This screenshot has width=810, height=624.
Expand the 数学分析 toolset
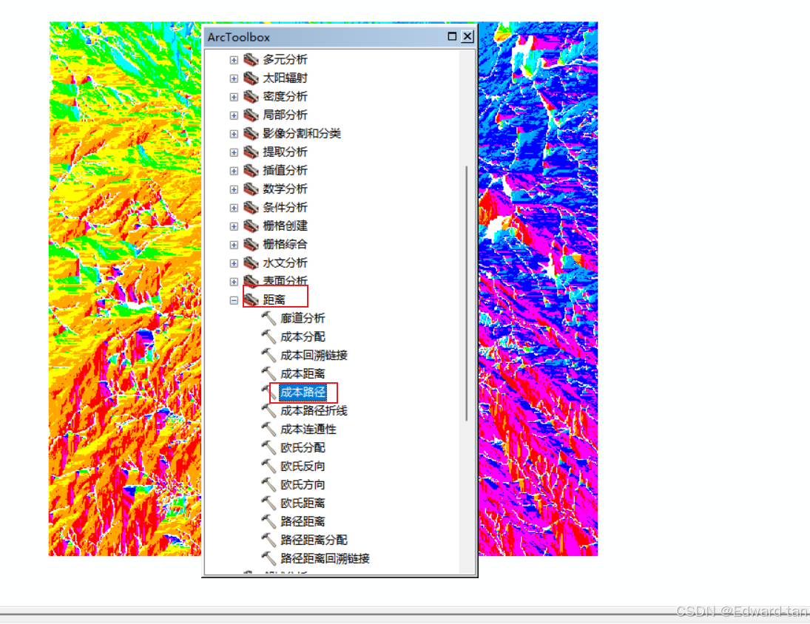(234, 189)
